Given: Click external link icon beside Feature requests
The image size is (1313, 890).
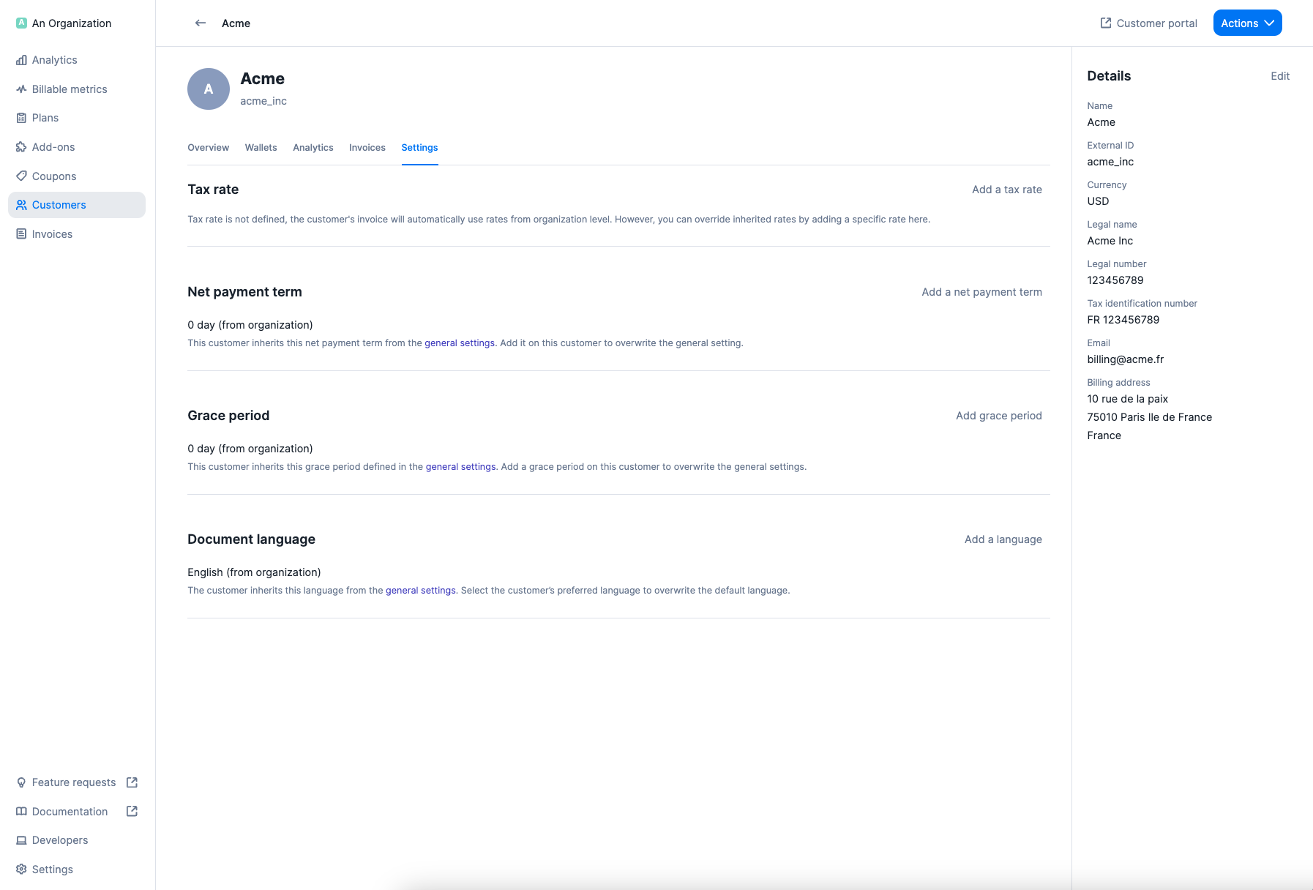Looking at the screenshot, I should [132, 782].
